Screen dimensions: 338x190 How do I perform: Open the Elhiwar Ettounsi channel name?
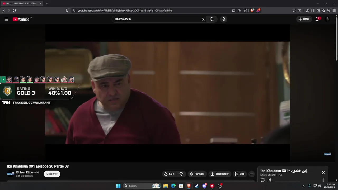(26, 172)
